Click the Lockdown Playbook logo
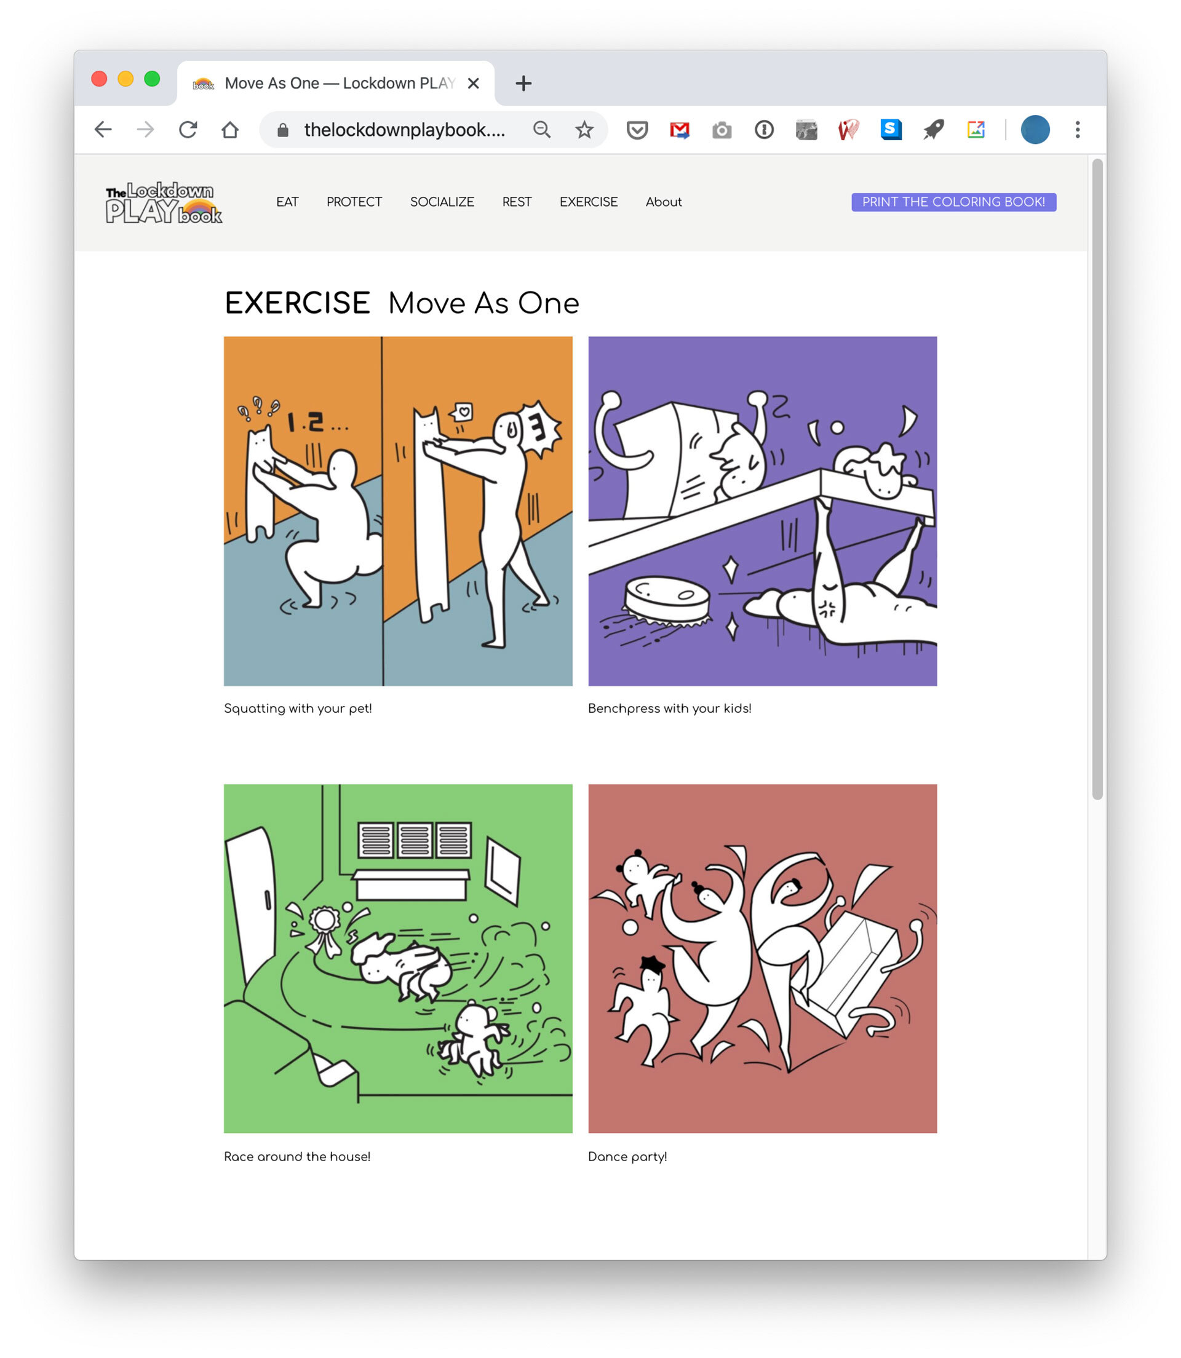The width and height of the screenshot is (1181, 1358). pos(164,203)
